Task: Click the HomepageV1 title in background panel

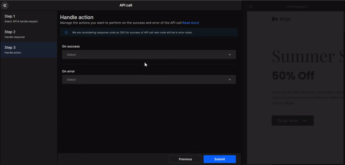Action: 297,6
